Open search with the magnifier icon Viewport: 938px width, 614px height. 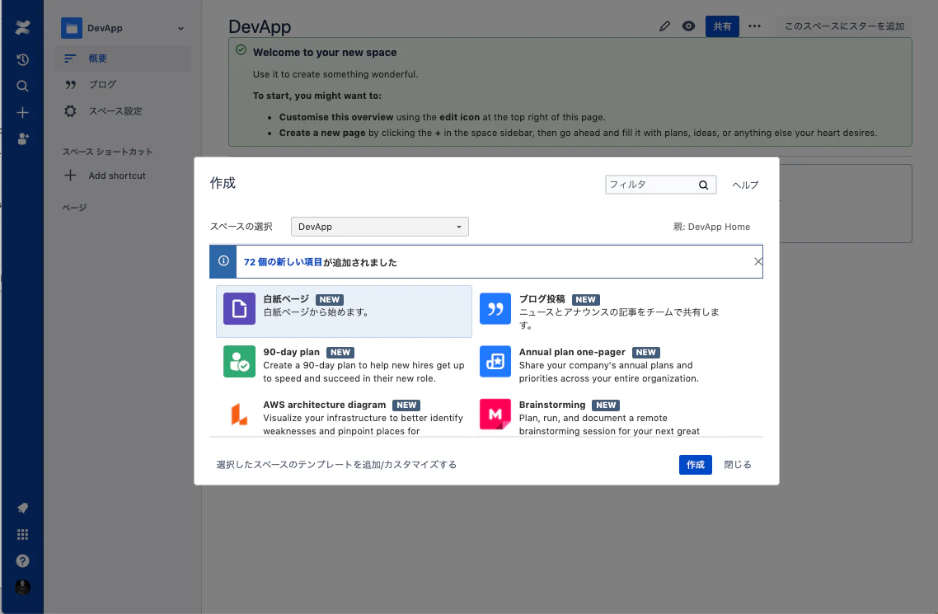22,85
